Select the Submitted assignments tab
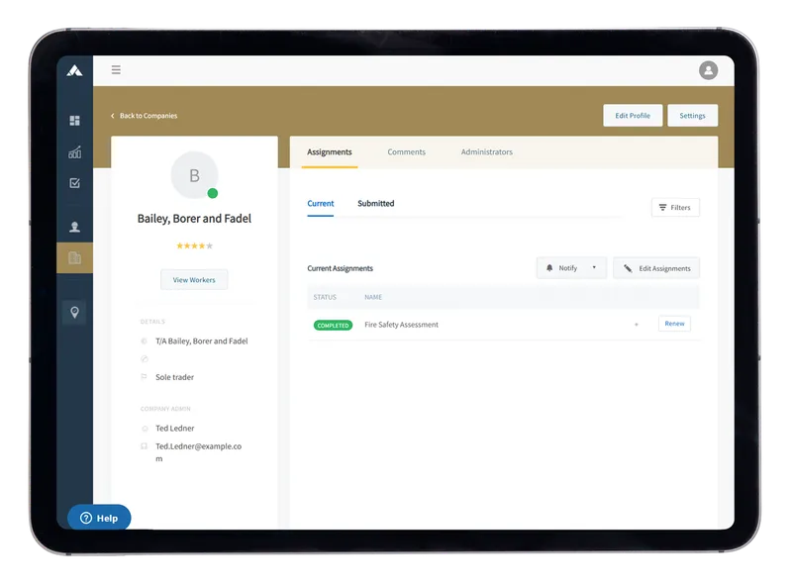 point(375,204)
